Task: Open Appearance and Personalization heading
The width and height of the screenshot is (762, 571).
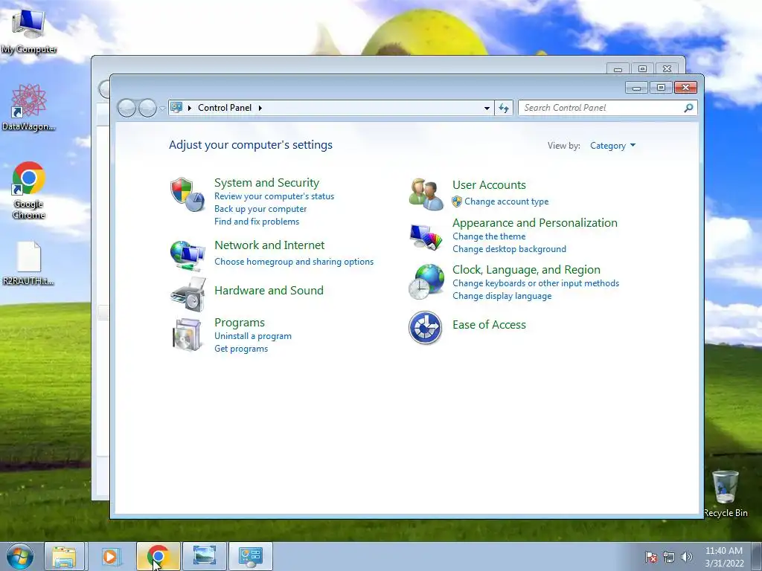Action: tap(534, 223)
